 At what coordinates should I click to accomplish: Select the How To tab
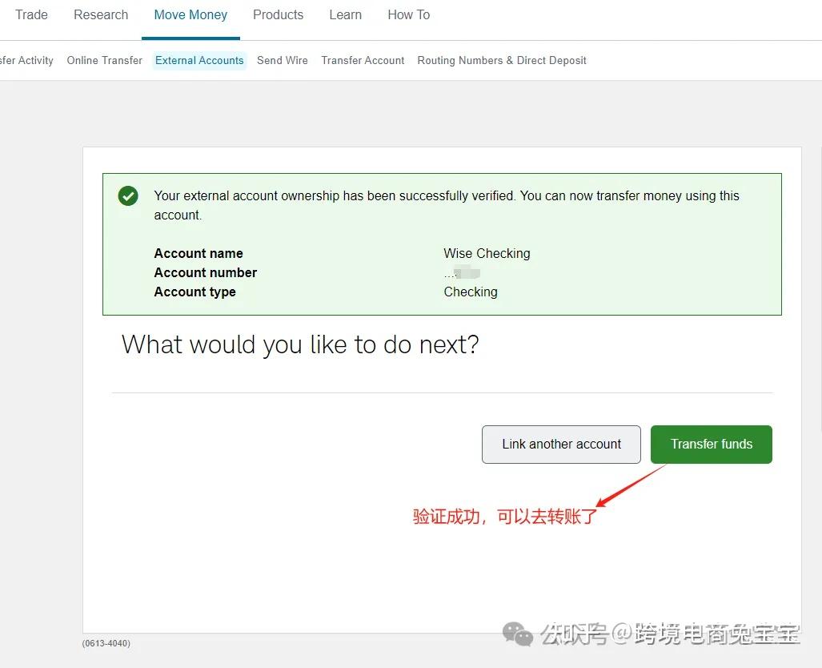click(408, 14)
